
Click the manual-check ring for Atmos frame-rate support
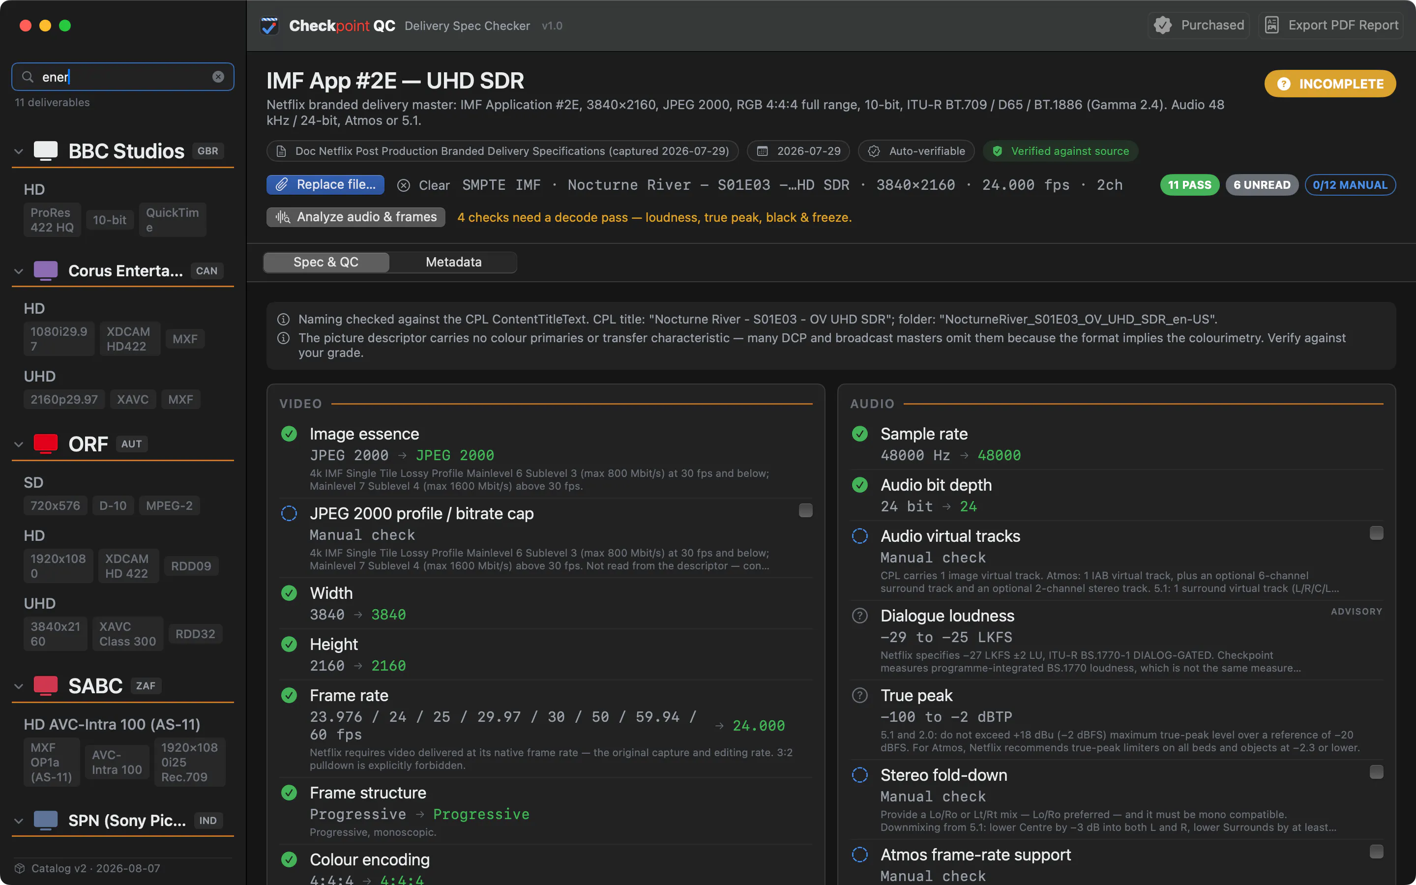[859, 854]
